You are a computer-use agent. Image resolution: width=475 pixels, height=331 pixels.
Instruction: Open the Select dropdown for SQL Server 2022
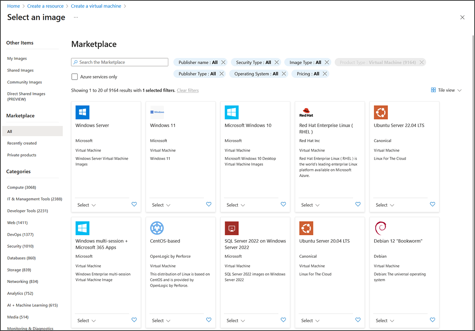tap(236, 321)
